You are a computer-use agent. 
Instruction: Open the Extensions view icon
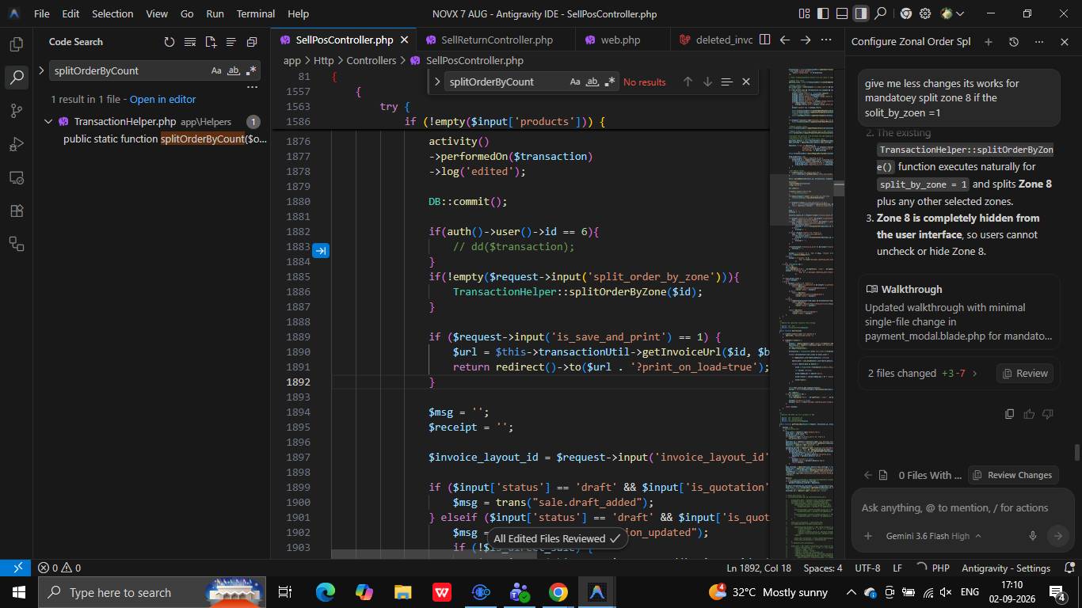pyautogui.click(x=17, y=211)
